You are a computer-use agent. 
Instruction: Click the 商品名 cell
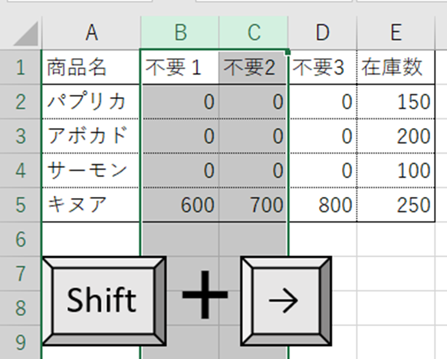(91, 68)
